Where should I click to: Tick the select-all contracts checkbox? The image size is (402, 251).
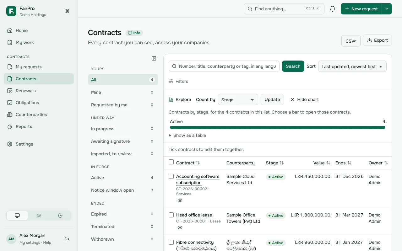tap(171, 162)
